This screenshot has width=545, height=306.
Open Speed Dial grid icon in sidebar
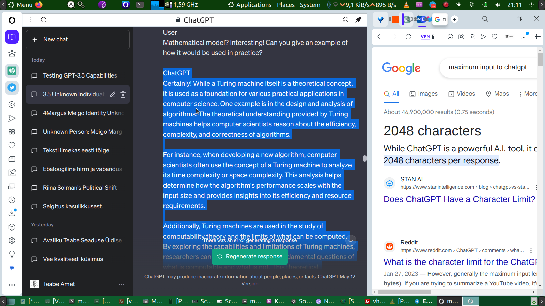point(12,132)
